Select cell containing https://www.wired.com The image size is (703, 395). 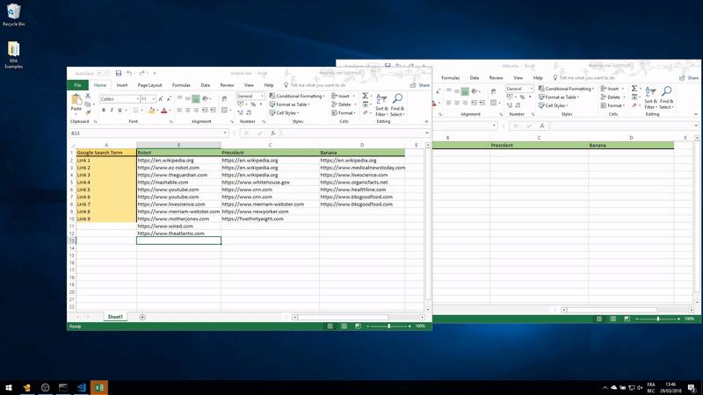(x=178, y=226)
